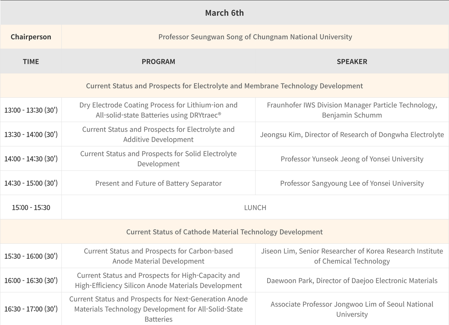This screenshot has height=325, width=449.
Task: Select the 13:00 - 13:30 time slot
Action: click(x=31, y=110)
